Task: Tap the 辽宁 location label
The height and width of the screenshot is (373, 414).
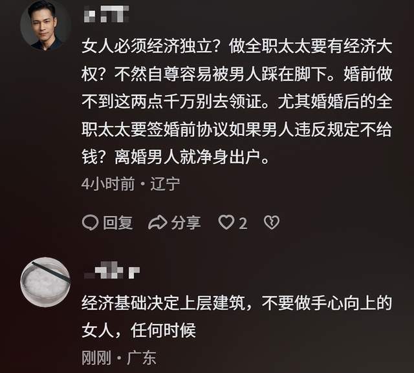Action: pos(166,184)
